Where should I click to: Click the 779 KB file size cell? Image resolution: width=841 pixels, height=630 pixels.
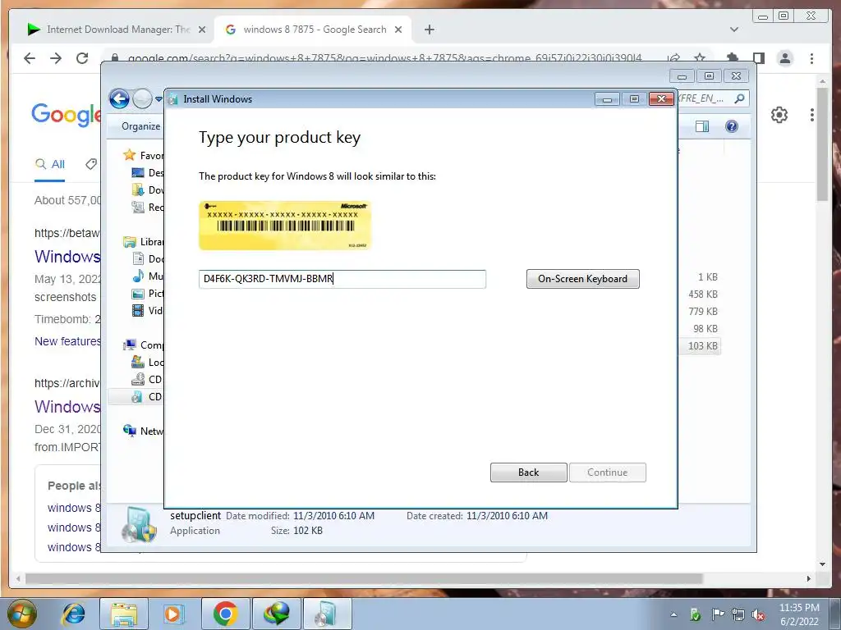[x=703, y=311]
